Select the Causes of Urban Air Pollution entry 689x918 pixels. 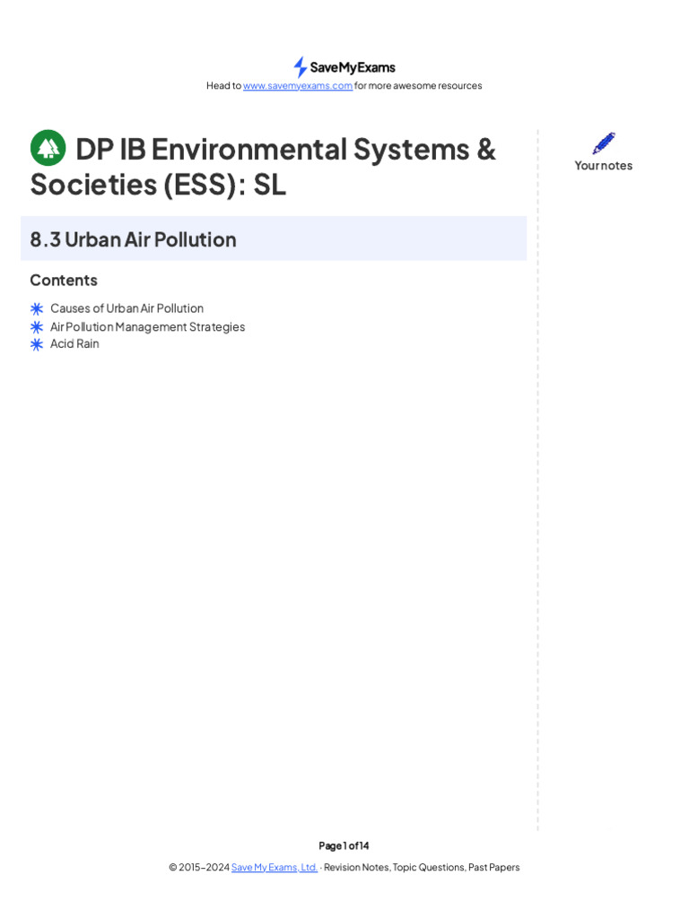[x=127, y=308]
